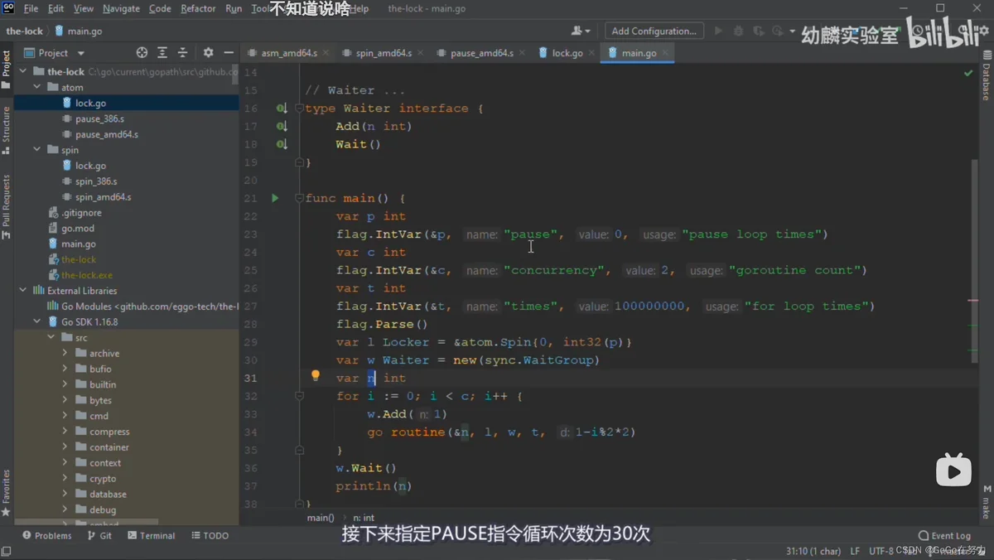
Task: Fold the for loop block on line 32
Action: pos(299,396)
